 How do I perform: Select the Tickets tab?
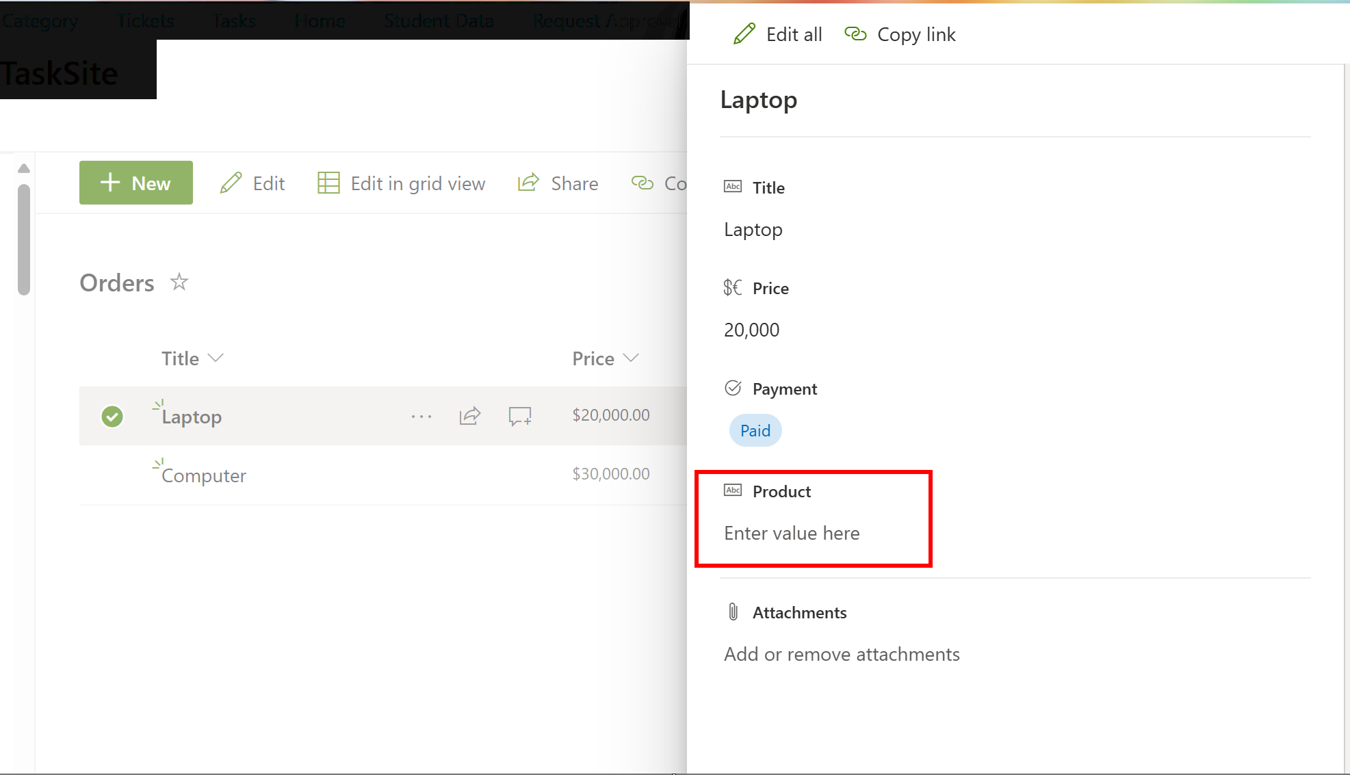click(x=144, y=18)
